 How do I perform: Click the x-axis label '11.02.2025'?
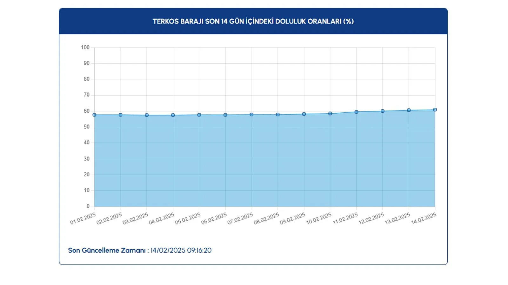pyautogui.click(x=345, y=218)
